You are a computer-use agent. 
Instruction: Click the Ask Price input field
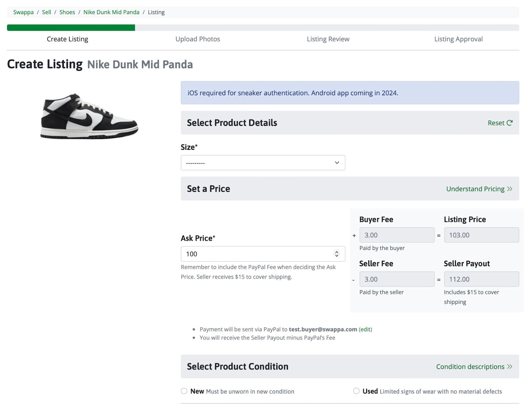(258, 254)
